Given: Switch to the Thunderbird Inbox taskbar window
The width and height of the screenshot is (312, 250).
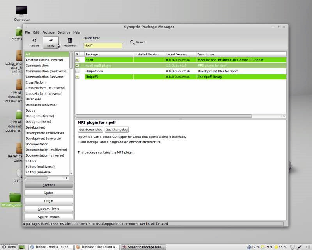Looking at the screenshot, I should pyautogui.click(x=51, y=247).
